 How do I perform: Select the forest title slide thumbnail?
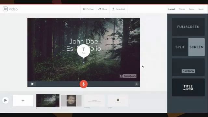point(48,101)
